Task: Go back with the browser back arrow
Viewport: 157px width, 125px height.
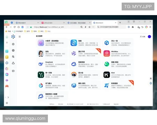Action: coord(7,27)
